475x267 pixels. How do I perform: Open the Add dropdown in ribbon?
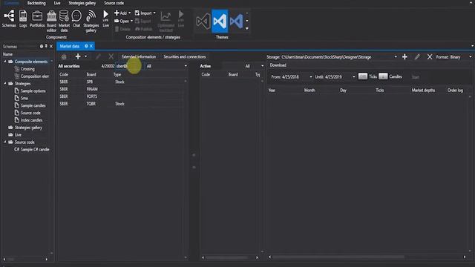122,13
